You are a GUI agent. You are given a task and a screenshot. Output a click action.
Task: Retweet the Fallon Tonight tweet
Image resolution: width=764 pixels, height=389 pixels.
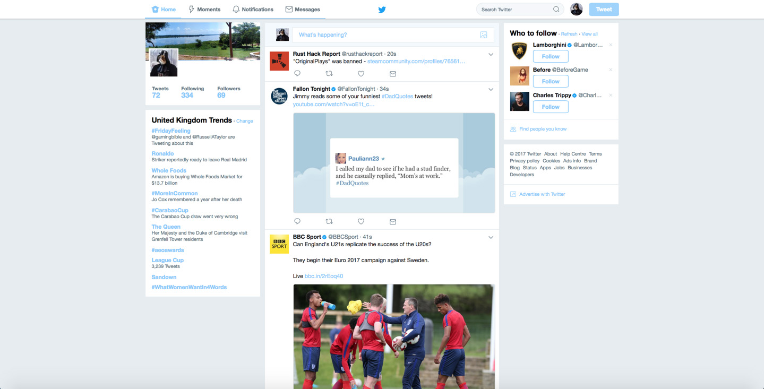click(x=329, y=221)
